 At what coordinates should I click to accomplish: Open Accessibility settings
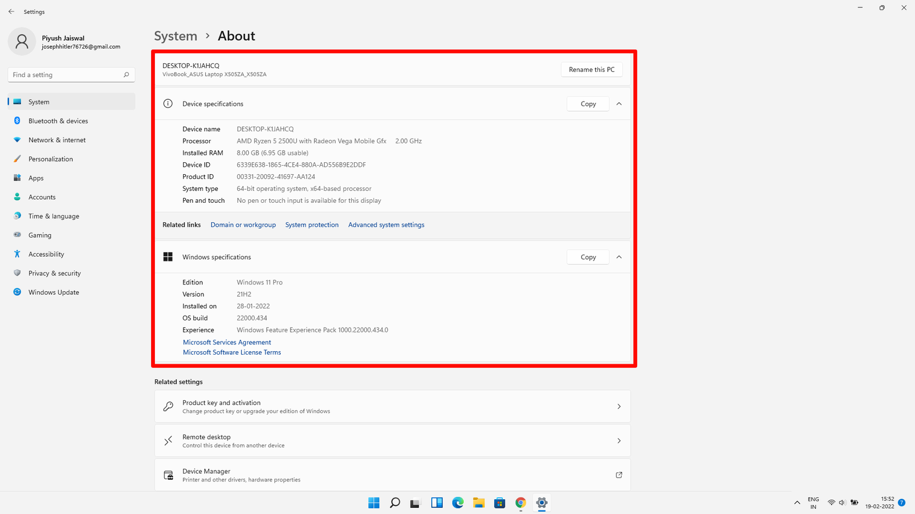(46, 254)
